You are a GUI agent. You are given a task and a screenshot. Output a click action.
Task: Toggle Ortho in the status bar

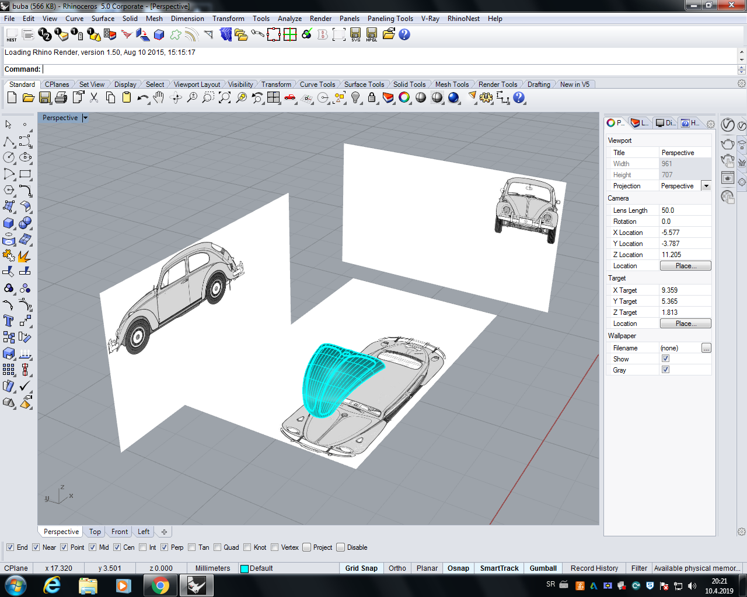coord(397,568)
